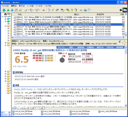Click the forward message toolbar icon

[x=37, y=10]
